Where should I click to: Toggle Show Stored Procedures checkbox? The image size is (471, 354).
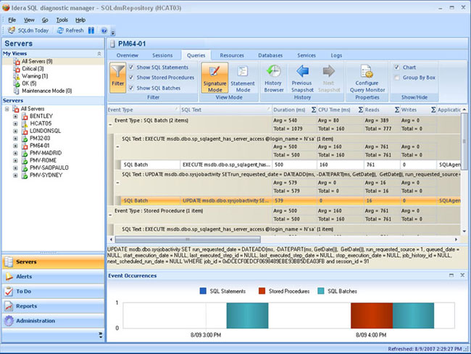(131, 78)
